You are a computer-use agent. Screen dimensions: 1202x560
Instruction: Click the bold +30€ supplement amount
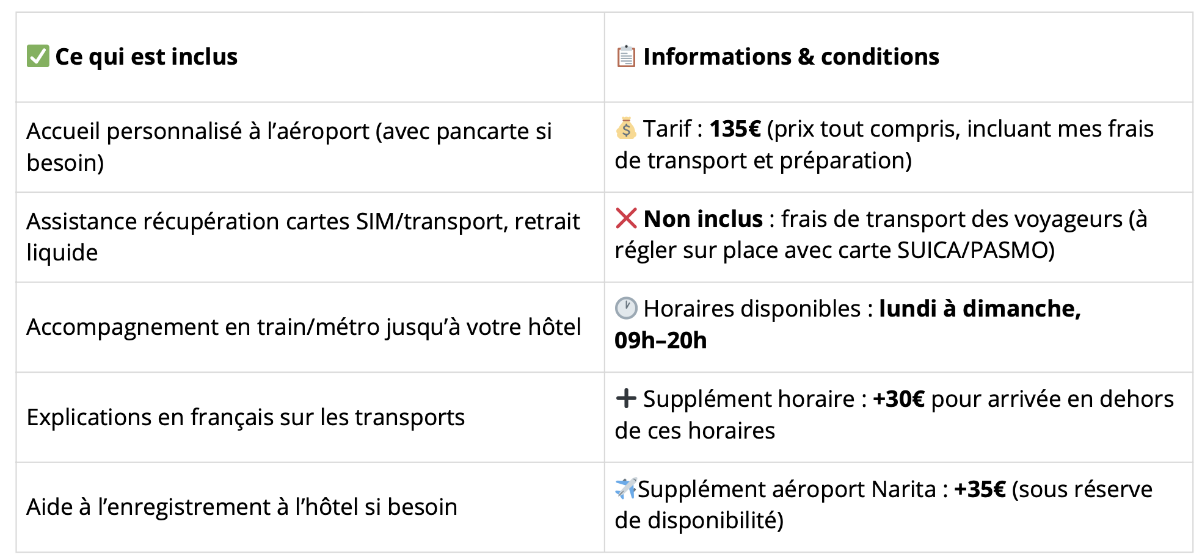coord(898,399)
